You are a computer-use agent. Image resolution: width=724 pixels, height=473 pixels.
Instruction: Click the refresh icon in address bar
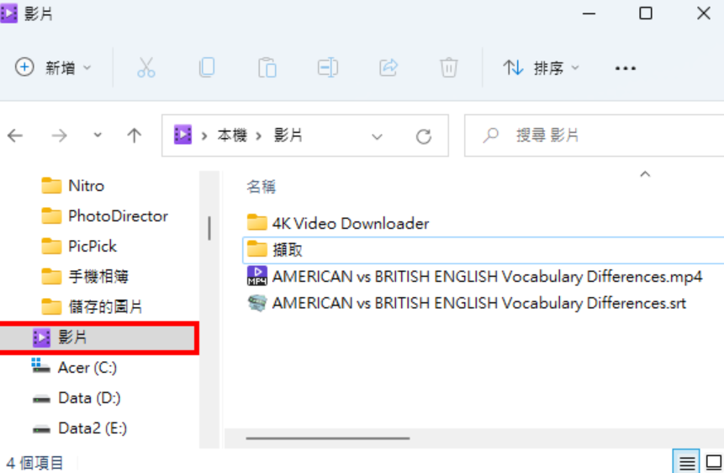(x=424, y=136)
